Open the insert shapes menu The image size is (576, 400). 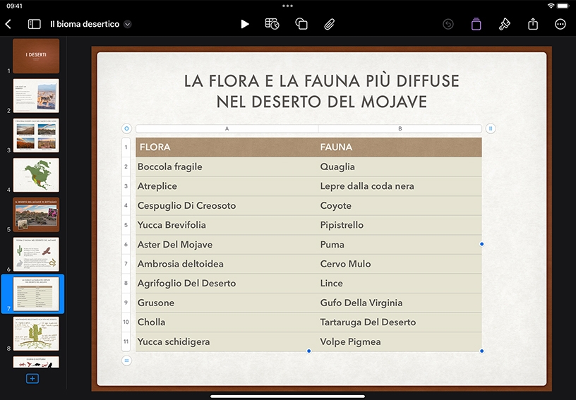(301, 24)
